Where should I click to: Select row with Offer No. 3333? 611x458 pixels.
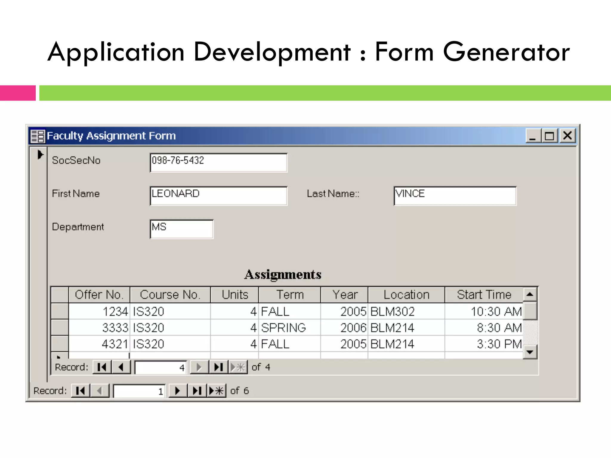(60, 328)
